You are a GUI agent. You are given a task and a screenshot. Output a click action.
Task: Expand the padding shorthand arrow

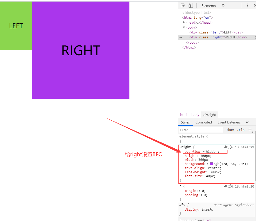pyautogui.click(x=202, y=195)
